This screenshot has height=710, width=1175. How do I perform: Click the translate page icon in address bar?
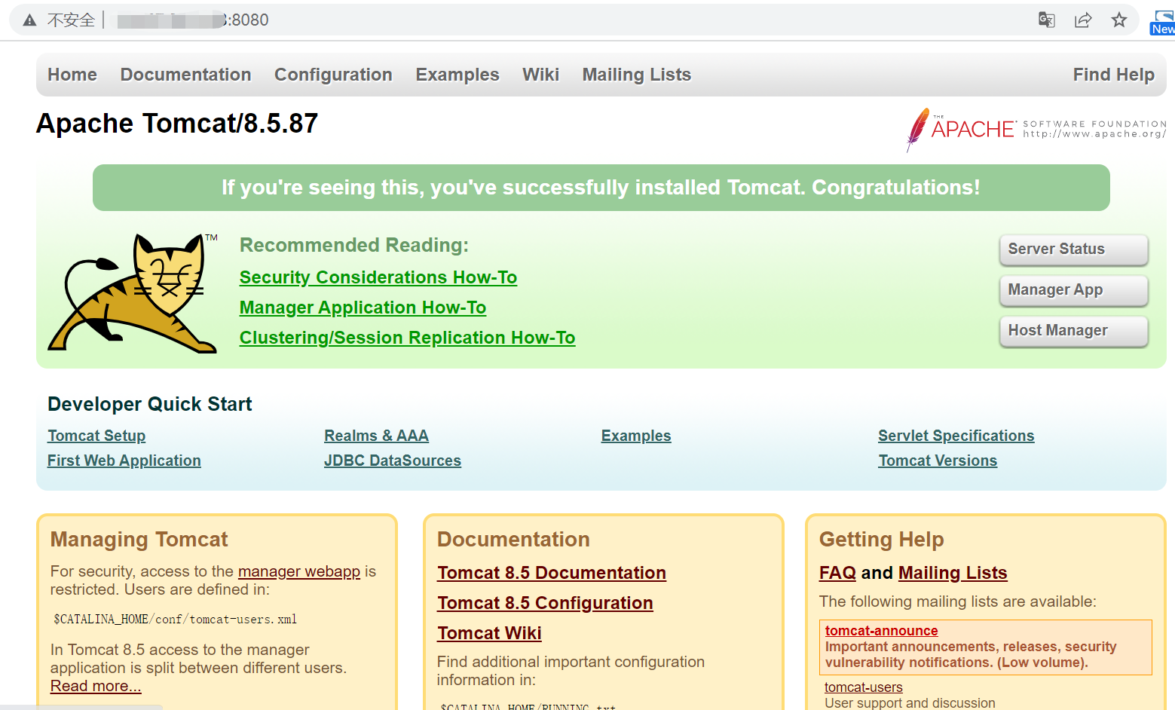click(1046, 20)
